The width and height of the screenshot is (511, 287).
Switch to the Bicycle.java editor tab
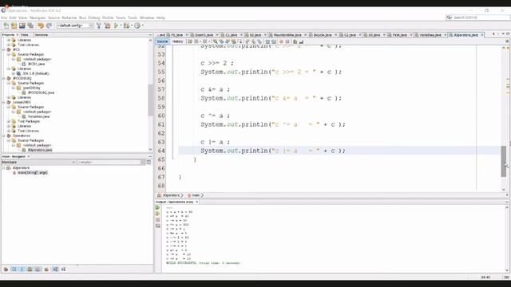[323, 35]
